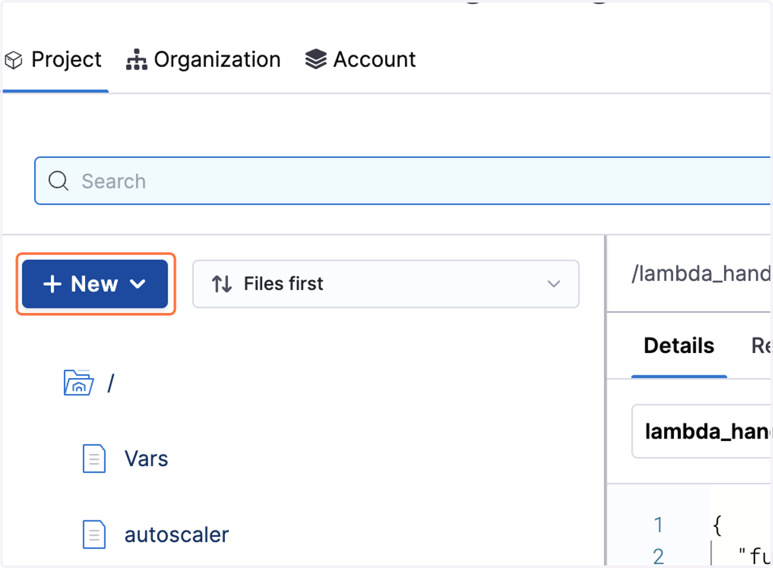Select the root folder icon
The height and width of the screenshot is (568, 773).
click(x=79, y=383)
